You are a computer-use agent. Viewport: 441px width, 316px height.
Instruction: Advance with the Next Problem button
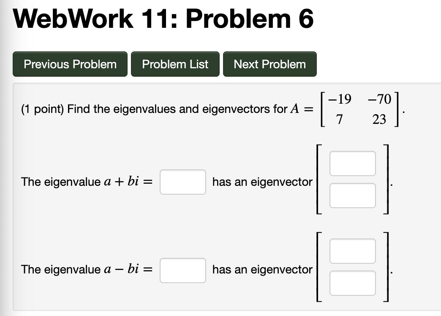(x=269, y=64)
